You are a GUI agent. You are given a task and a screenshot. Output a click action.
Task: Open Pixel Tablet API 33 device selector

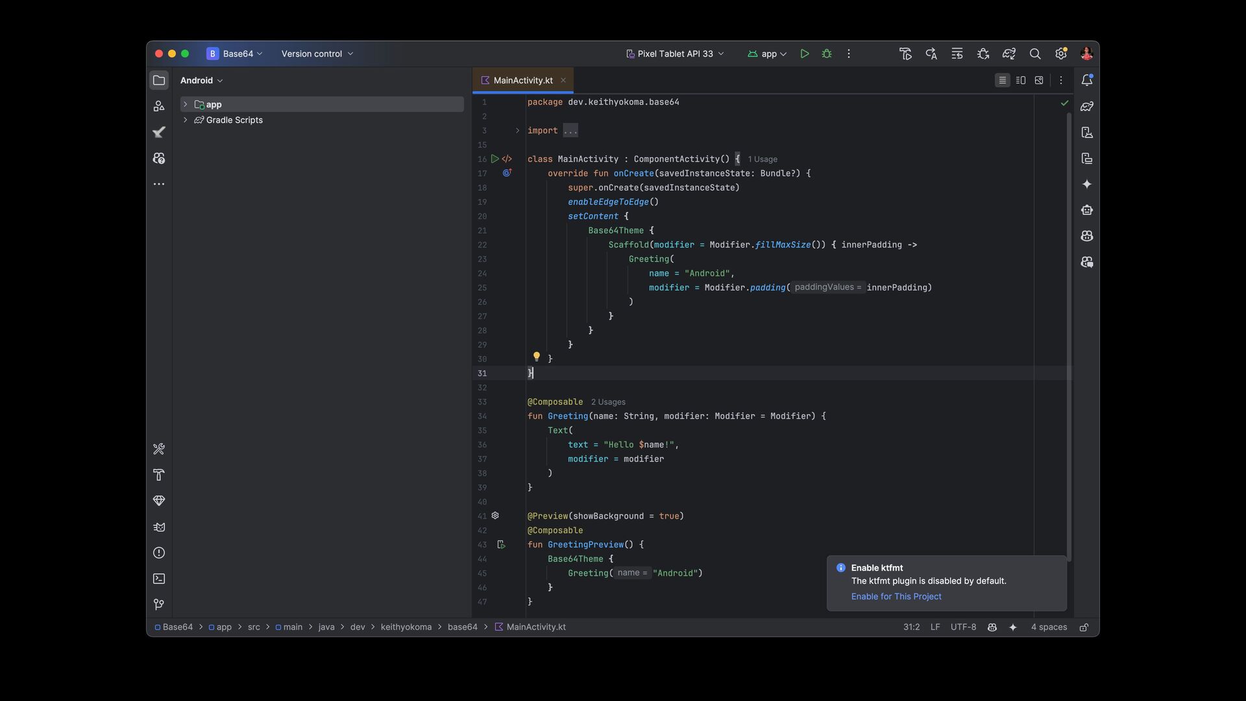tap(675, 54)
